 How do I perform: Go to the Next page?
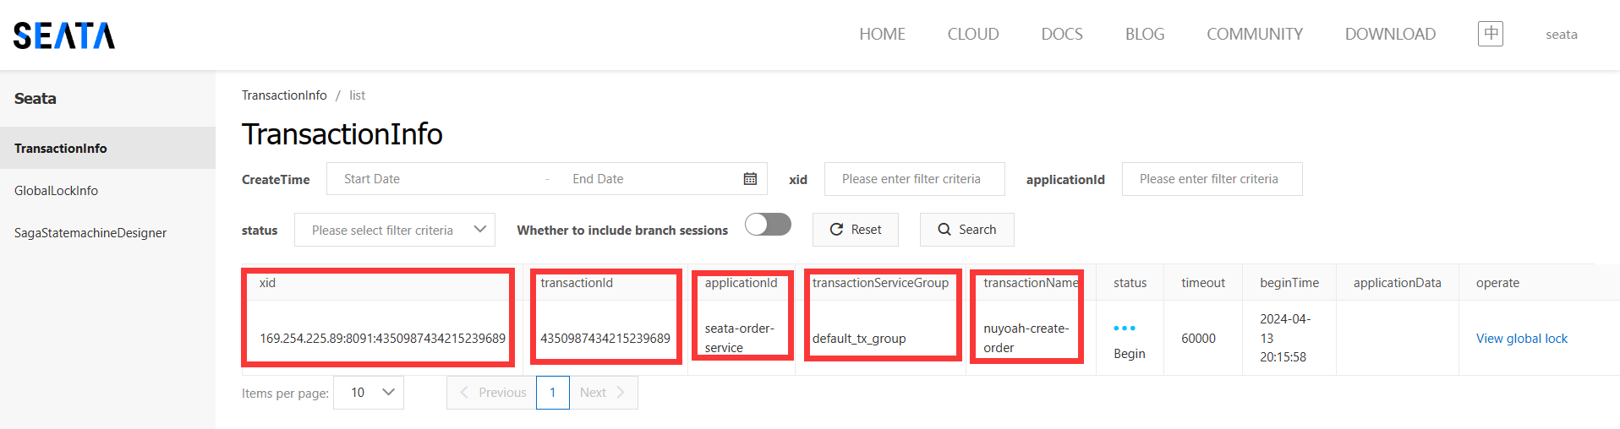[603, 393]
